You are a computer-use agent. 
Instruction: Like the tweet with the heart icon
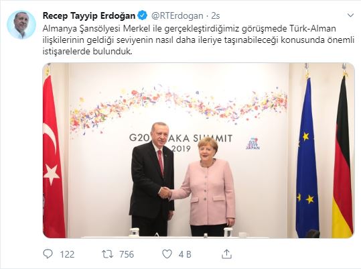167,254
